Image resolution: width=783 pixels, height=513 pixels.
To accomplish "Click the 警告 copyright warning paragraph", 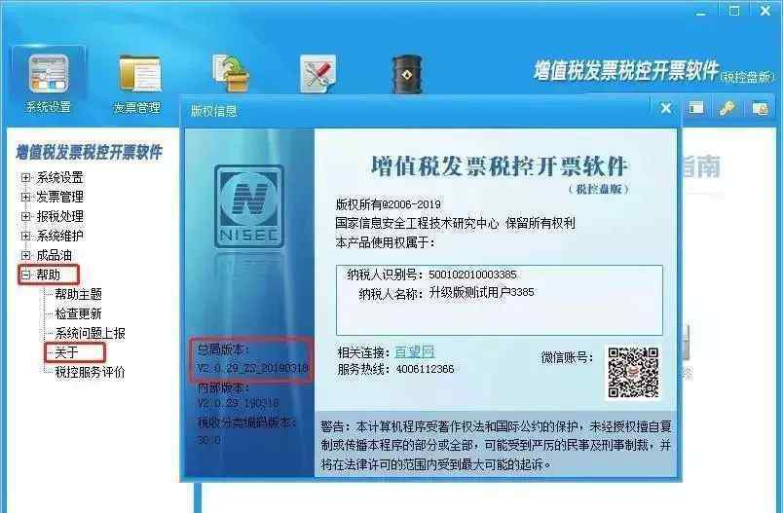I will (x=496, y=446).
